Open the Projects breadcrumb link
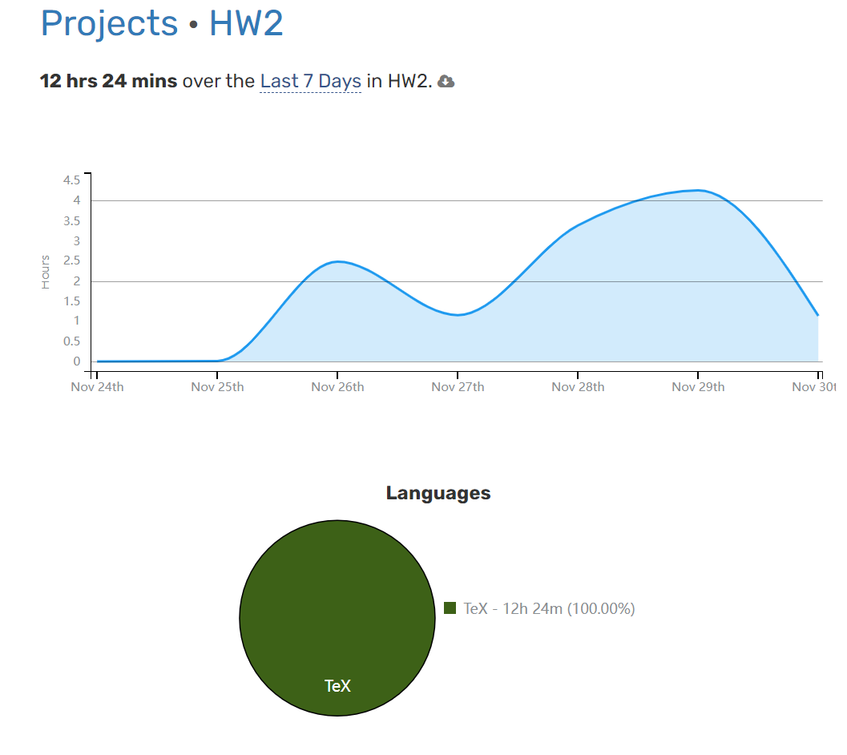Screen dimensions: 847x755 (x=109, y=23)
